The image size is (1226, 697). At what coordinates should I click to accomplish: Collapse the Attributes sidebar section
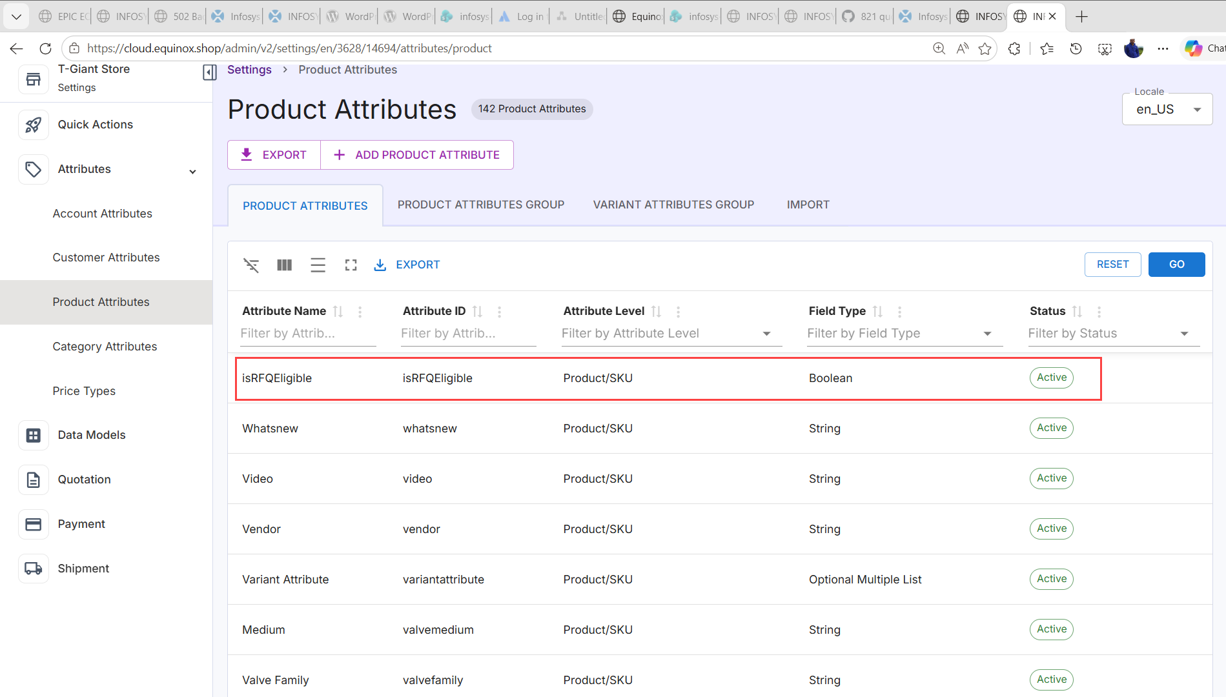click(192, 171)
